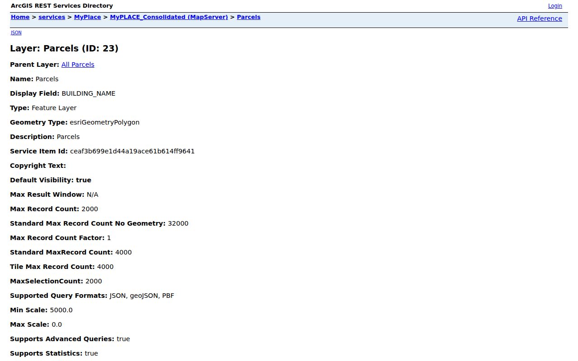Click the Name: Parcels line

[x=34, y=79]
